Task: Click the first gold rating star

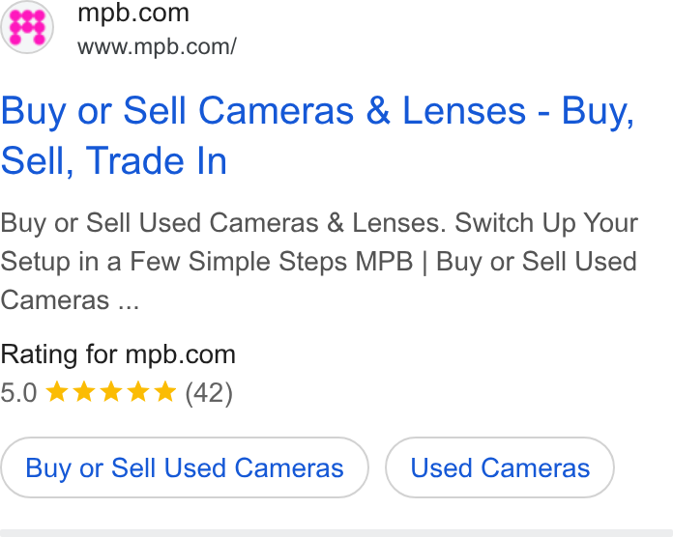Action: (57, 392)
